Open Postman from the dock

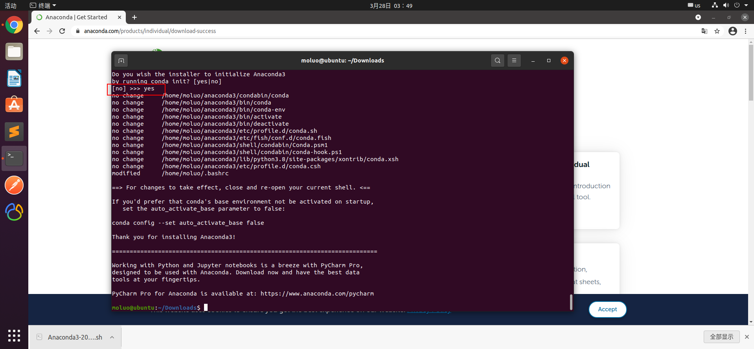point(14,185)
